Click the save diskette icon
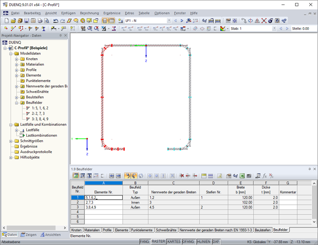This screenshot has width=318, height=245. (26, 21)
